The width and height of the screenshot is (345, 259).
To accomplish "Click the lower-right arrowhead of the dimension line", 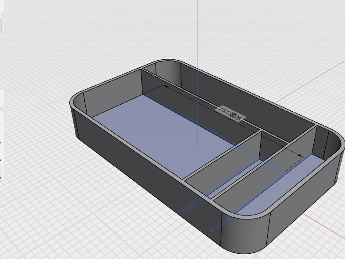I will (x=301, y=156).
